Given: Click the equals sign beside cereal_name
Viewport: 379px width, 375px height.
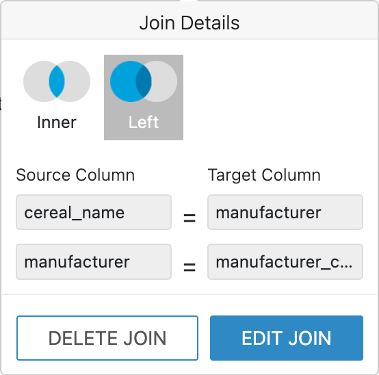Looking at the screenshot, I should coord(189,218).
